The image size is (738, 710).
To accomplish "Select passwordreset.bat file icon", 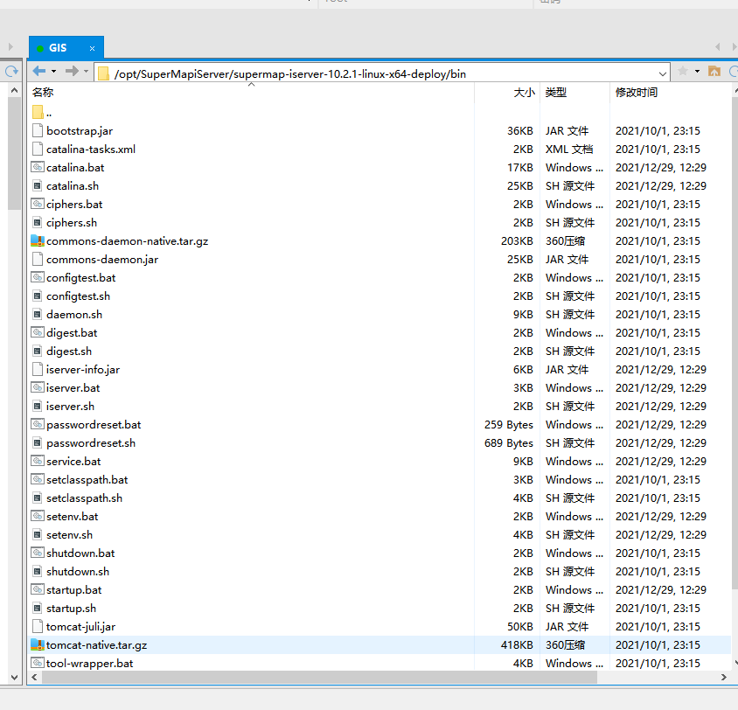I will click(38, 424).
